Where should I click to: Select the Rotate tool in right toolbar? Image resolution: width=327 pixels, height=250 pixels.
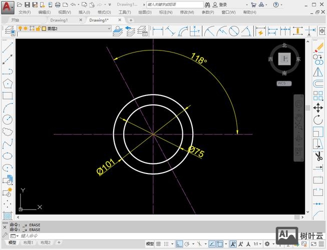pos(318,120)
